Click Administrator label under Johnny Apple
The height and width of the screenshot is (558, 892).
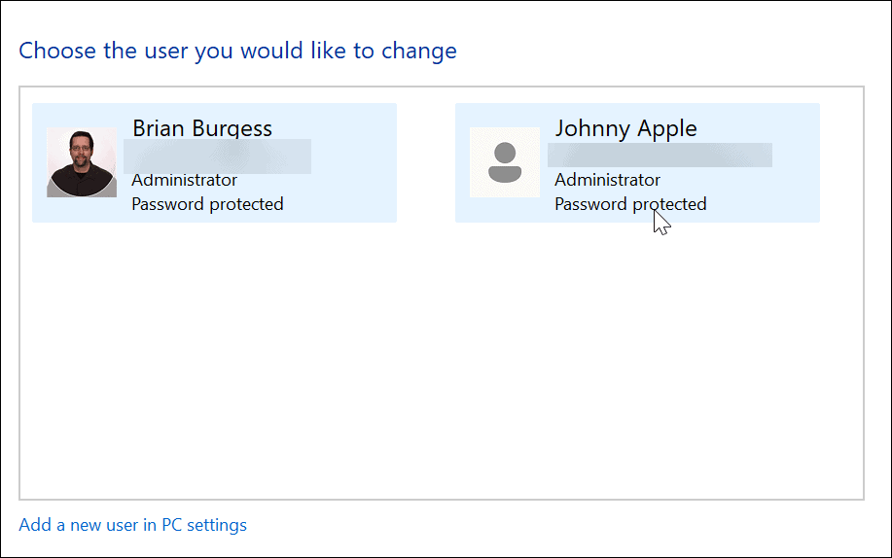[x=607, y=180]
